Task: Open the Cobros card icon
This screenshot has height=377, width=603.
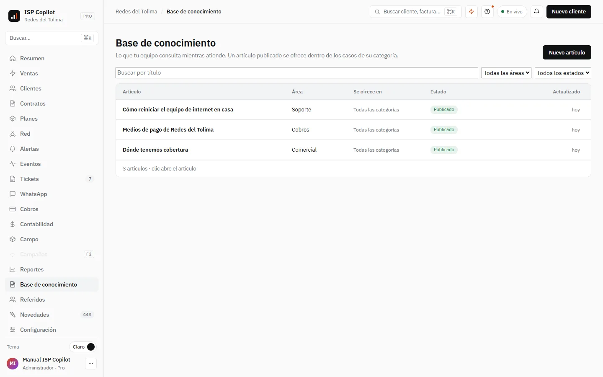Action: tap(13, 209)
